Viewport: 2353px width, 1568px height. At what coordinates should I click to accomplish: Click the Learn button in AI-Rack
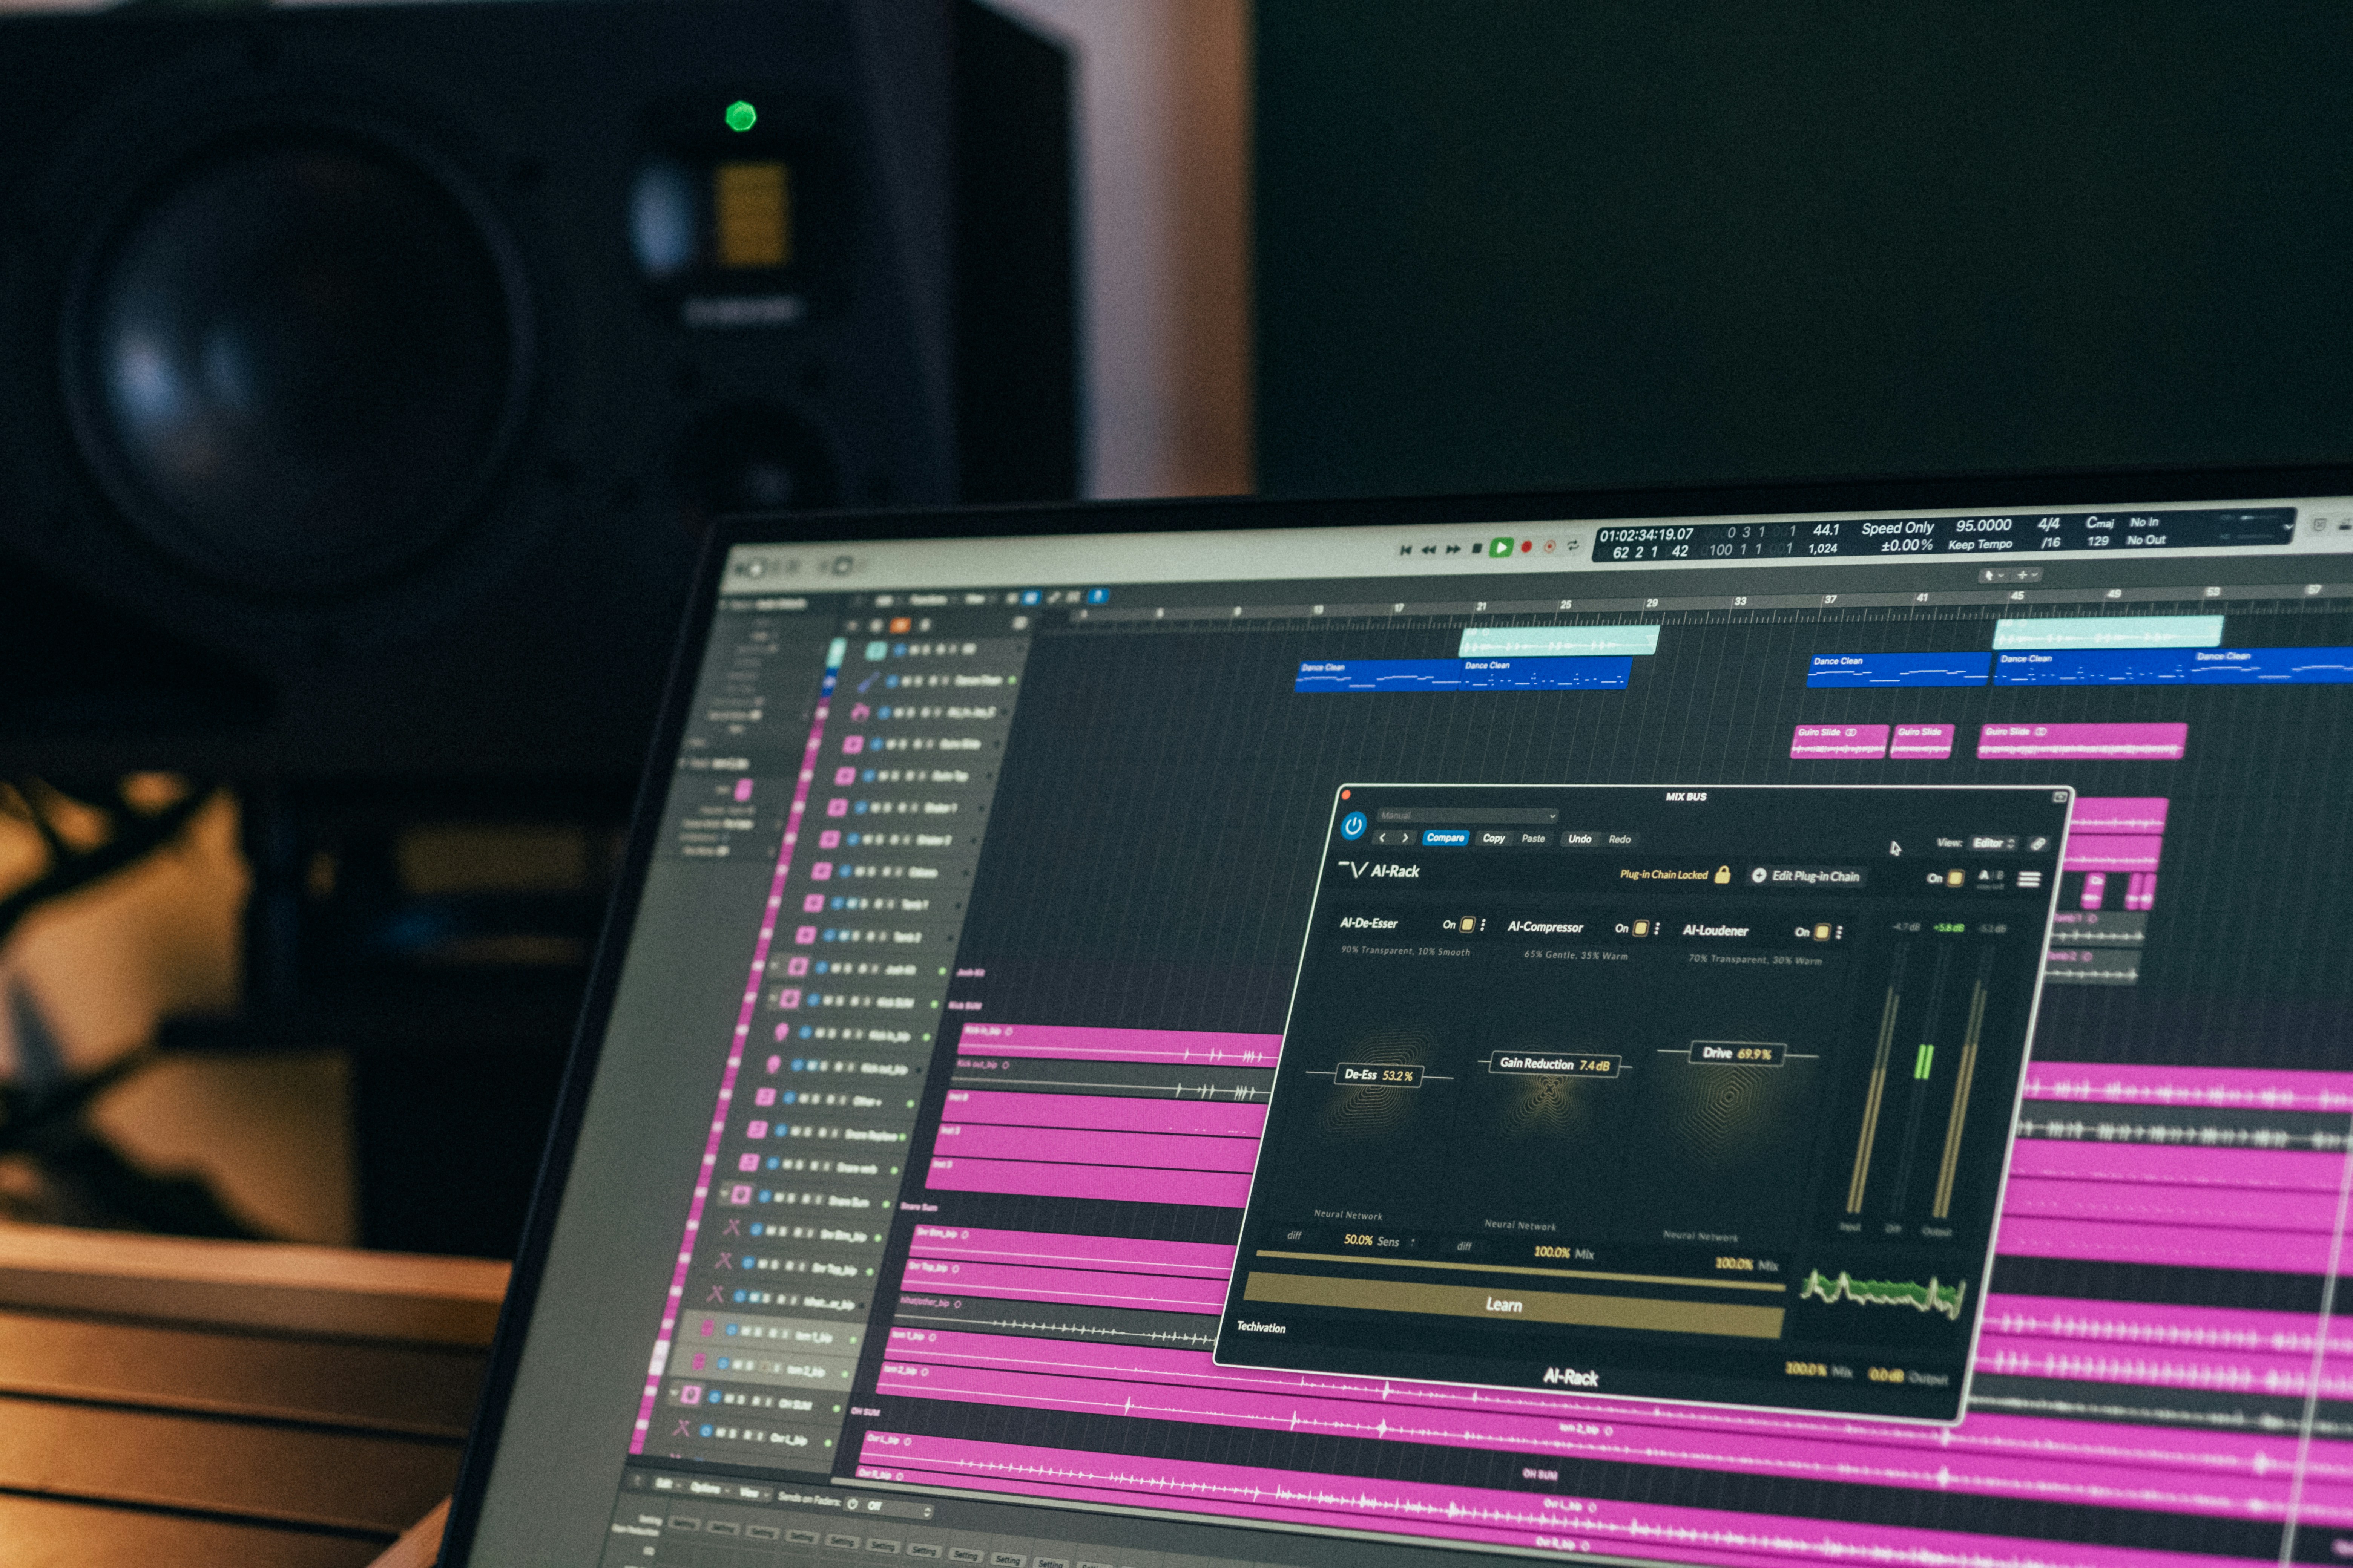click(x=1505, y=1304)
